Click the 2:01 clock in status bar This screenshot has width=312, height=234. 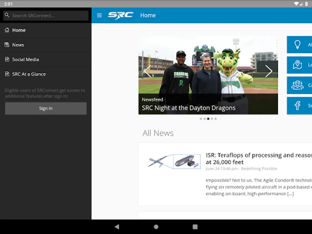coord(8,4)
